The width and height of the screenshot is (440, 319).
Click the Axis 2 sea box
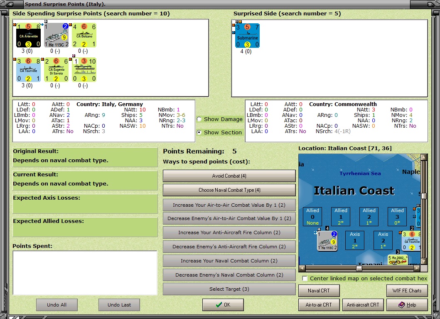point(383,240)
